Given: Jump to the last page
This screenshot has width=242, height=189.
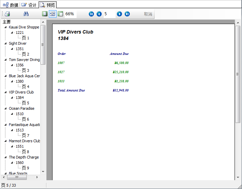Looking at the screenshot, I should (127, 14).
